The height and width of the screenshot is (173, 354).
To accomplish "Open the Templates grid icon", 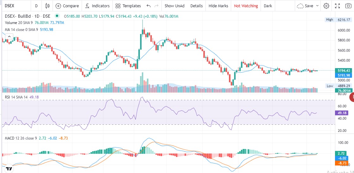I will tap(118, 6).
